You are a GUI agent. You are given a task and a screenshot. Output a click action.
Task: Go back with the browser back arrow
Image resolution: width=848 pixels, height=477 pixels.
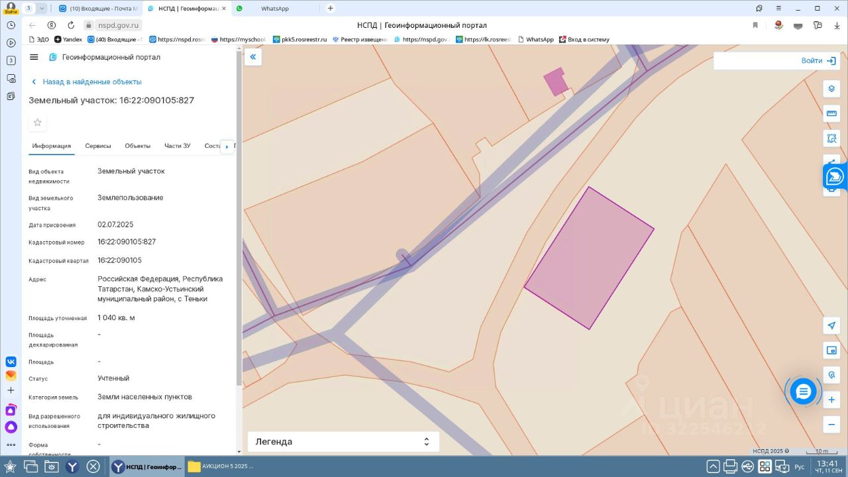pyautogui.click(x=32, y=25)
